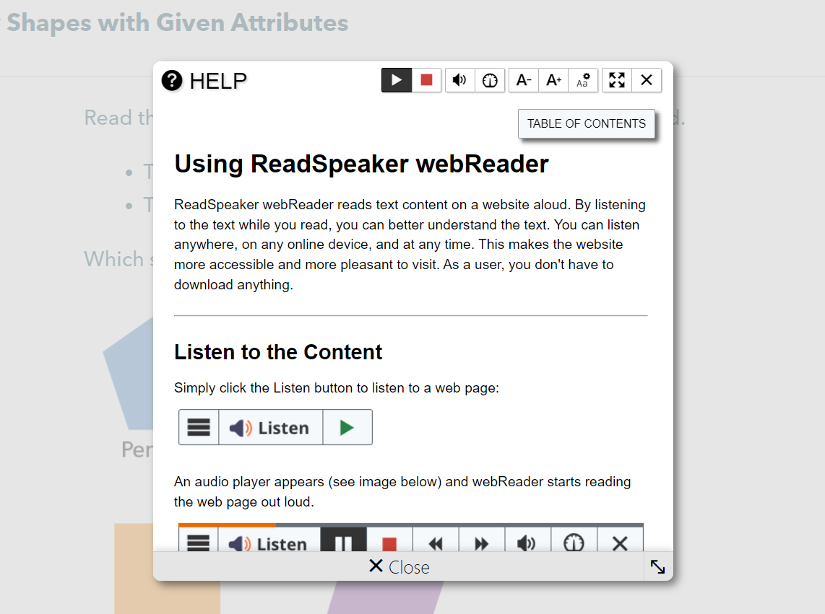
Task: Click the green play arrow in Listen image
Action: (347, 427)
